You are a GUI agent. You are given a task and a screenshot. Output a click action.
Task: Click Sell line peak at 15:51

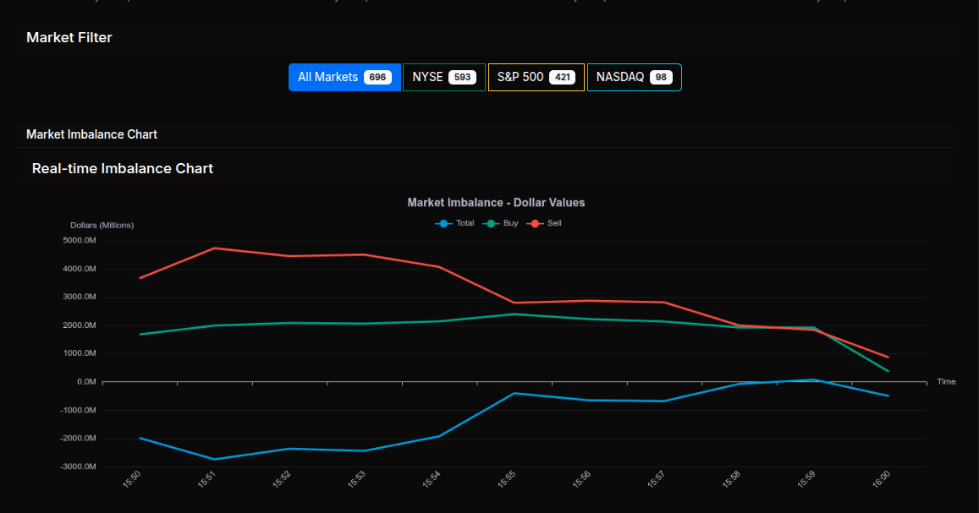click(x=215, y=248)
